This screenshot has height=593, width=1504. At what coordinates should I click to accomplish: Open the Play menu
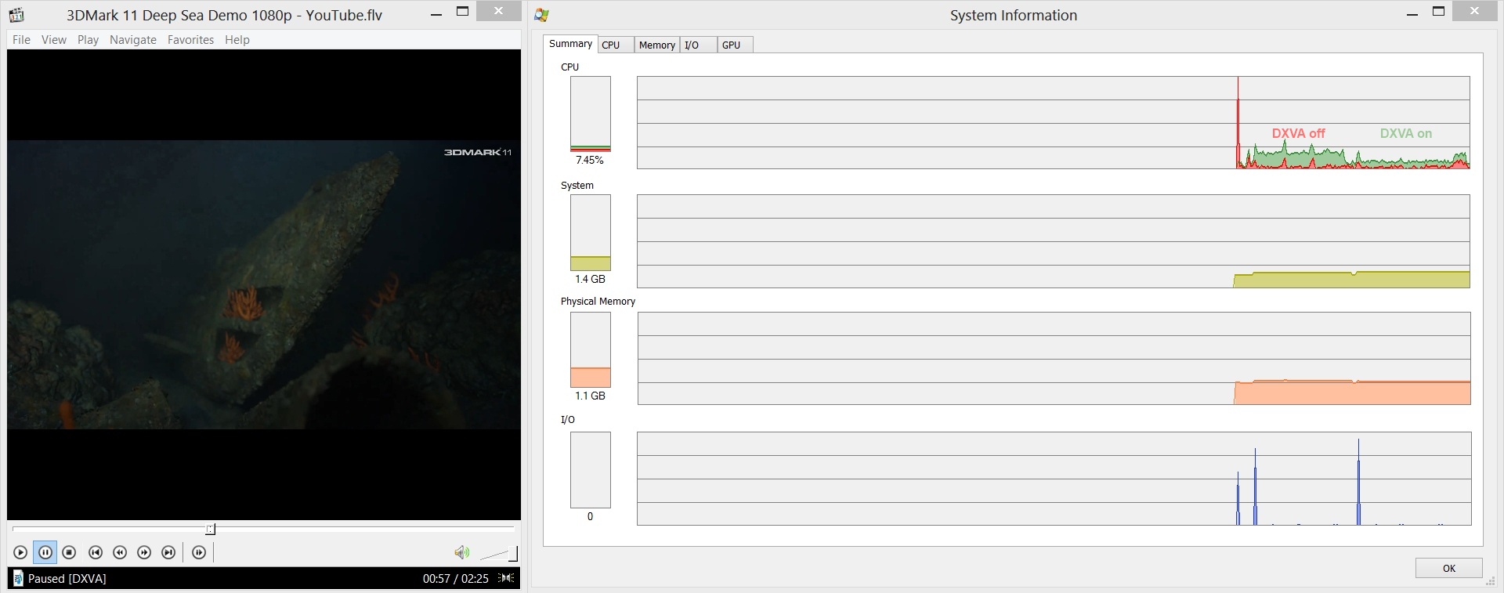88,40
